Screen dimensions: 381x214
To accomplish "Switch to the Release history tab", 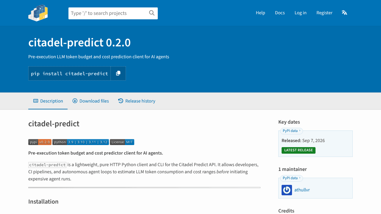I will pyautogui.click(x=137, y=101).
